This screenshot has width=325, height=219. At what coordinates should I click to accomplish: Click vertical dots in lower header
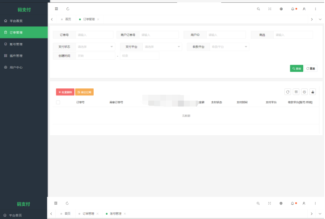click(315, 203)
